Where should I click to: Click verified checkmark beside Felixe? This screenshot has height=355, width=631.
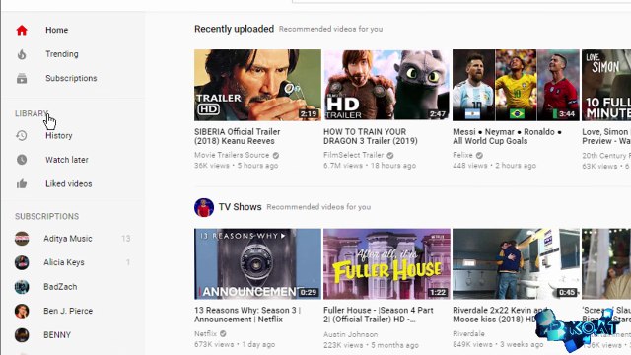pyautogui.click(x=479, y=155)
